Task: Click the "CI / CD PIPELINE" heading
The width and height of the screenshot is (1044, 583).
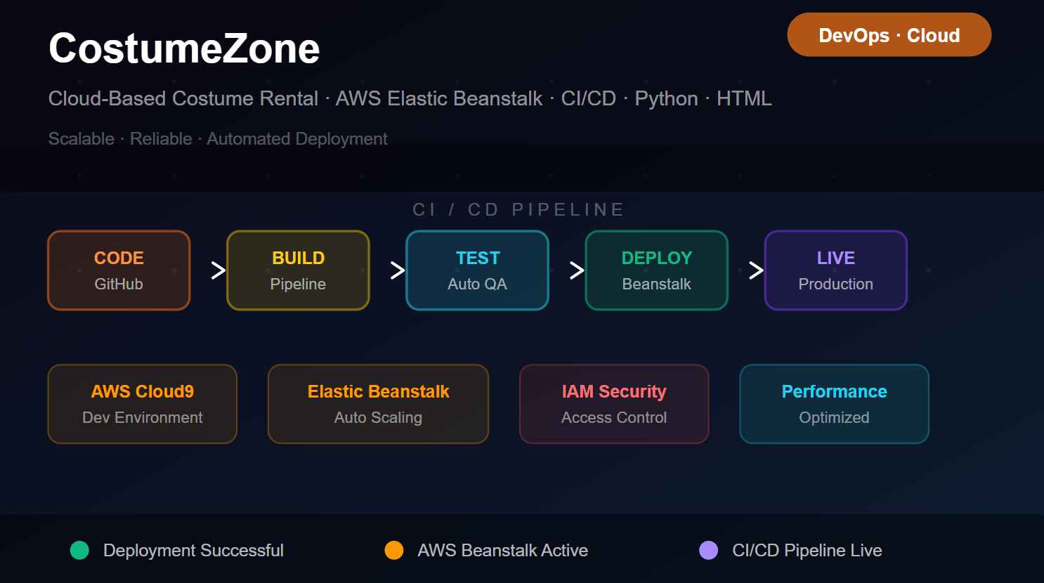Action: click(518, 209)
